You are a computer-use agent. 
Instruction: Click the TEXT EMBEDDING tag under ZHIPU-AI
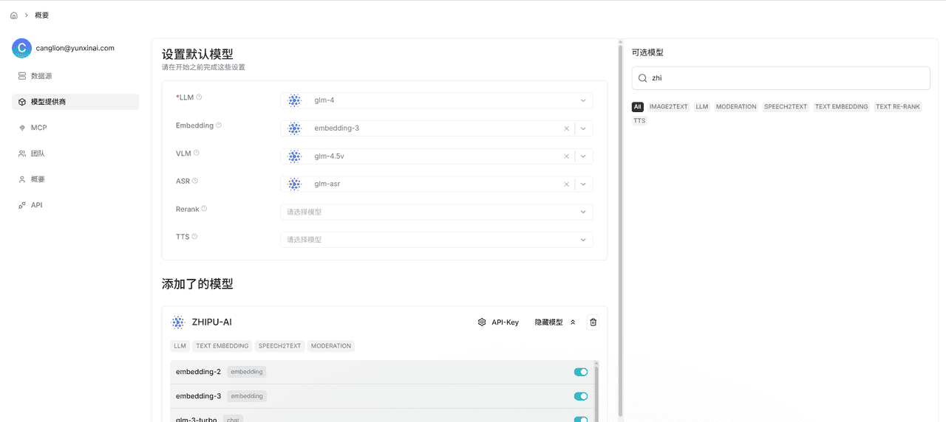[x=222, y=346]
